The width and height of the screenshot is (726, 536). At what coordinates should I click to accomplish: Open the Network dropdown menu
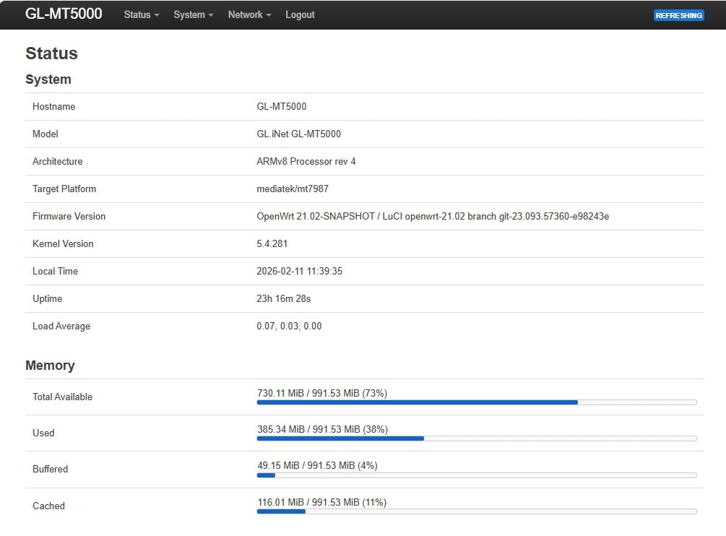[x=249, y=14]
